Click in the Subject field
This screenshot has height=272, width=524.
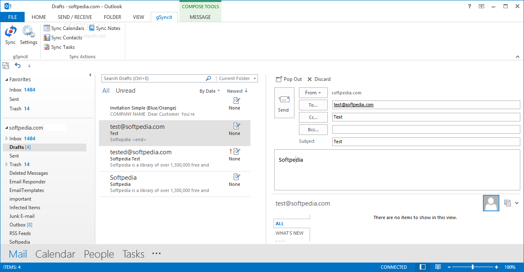pos(426,142)
